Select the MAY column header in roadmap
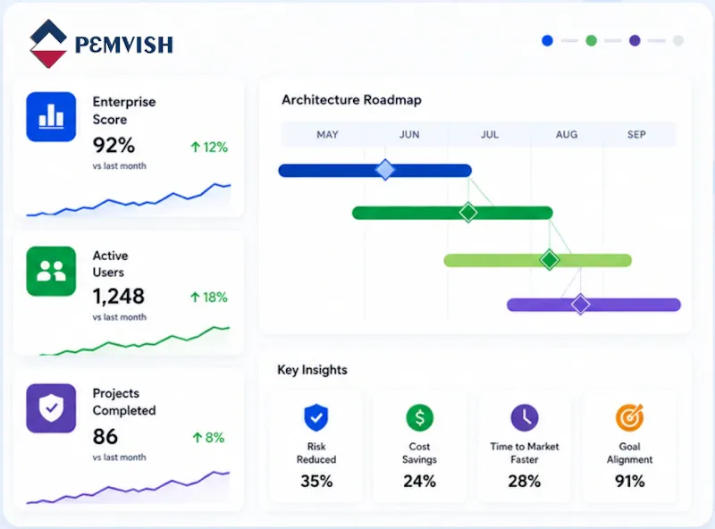 (x=327, y=135)
